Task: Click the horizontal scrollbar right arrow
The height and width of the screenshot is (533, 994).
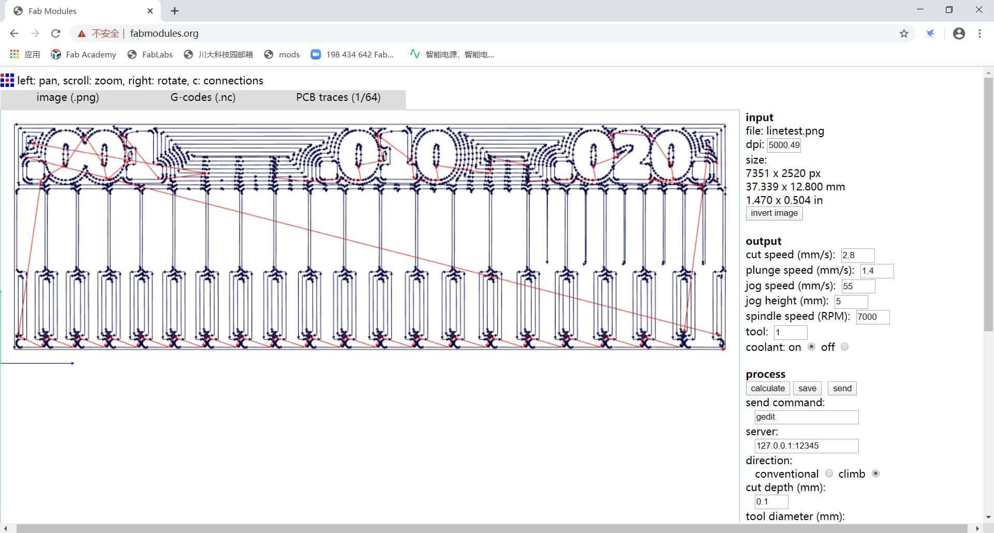Action: click(x=978, y=528)
